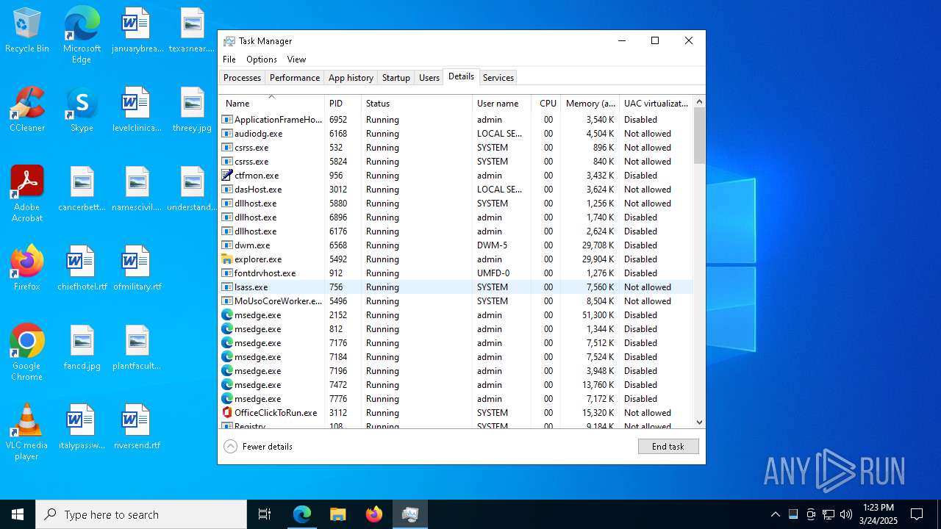Open CCleaner desktop shortcut
Image resolution: width=941 pixels, height=529 pixels.
27,110
